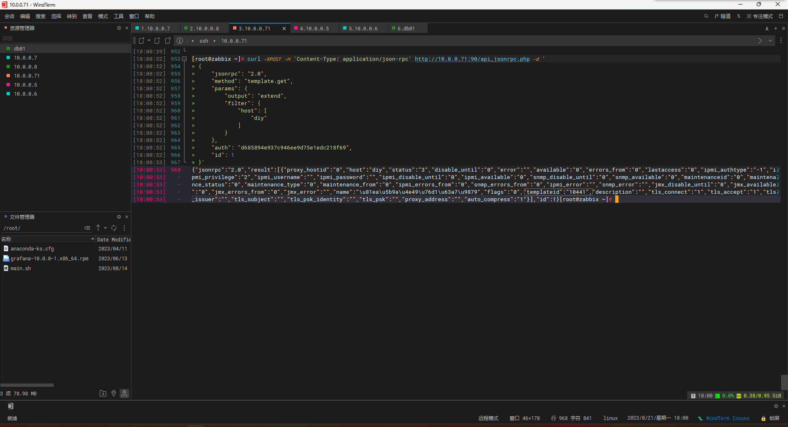Screen dimensions: 788x427
Task: Click the new session icon in terminal toolbar
Action: tap(142, 41)
